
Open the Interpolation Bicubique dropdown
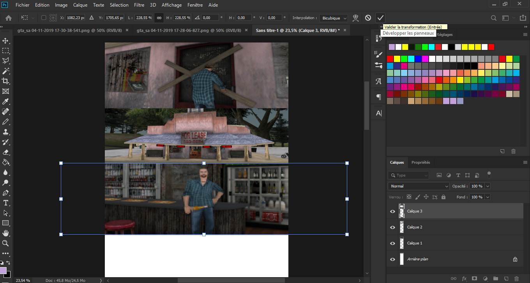pos(334,18)
